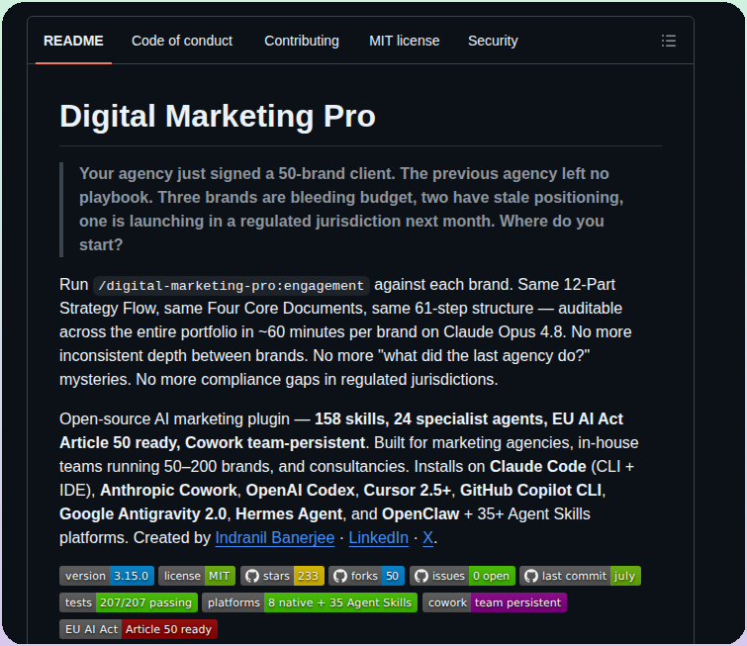Viewport: 747px width, 646px height.
Task: Click the tests 207/207 passing badge
Action: pos(129,602)
